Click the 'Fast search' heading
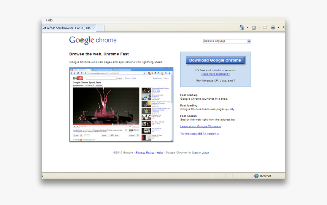Image resolution: width=327 pixels, height=205 pixels. click(188, 116)
